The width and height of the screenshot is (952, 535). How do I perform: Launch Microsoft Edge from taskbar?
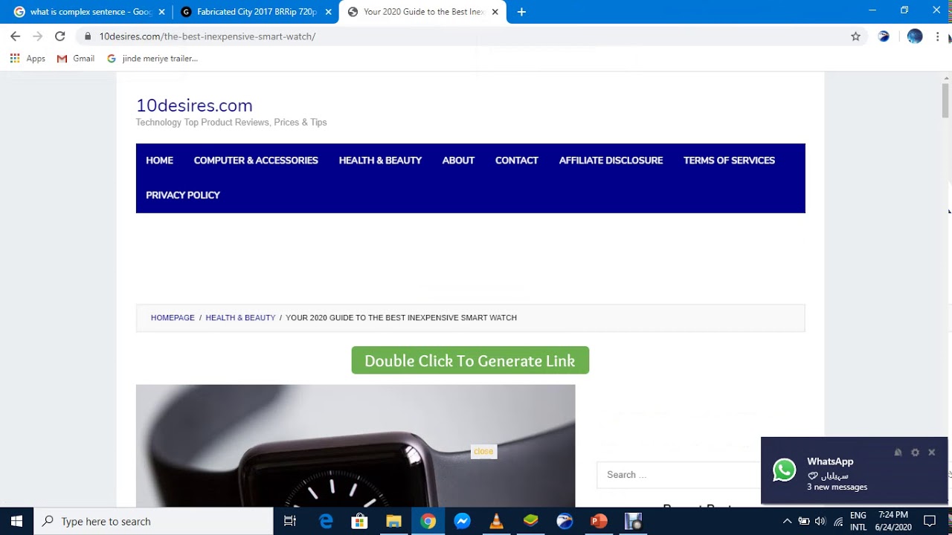(x=326, y=522)
